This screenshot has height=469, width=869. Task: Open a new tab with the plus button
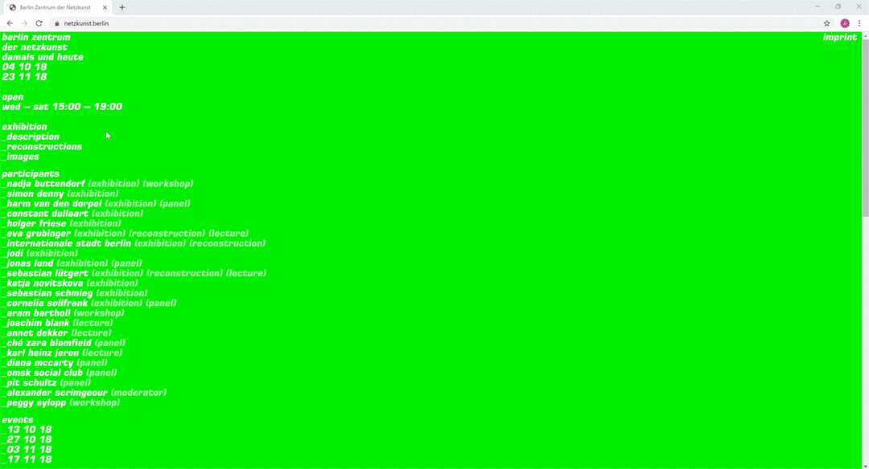click(x=122, y=8)
